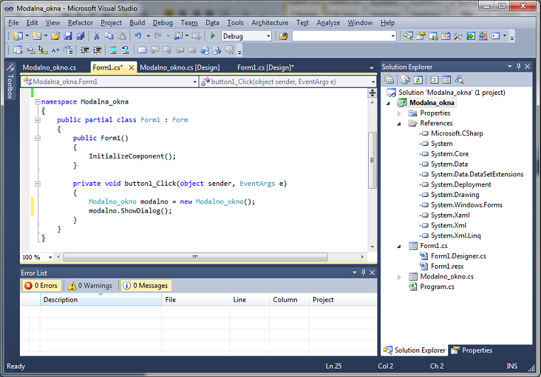
Task: Open the Debug configuration dropdown
Action: [x=268, y=35]
